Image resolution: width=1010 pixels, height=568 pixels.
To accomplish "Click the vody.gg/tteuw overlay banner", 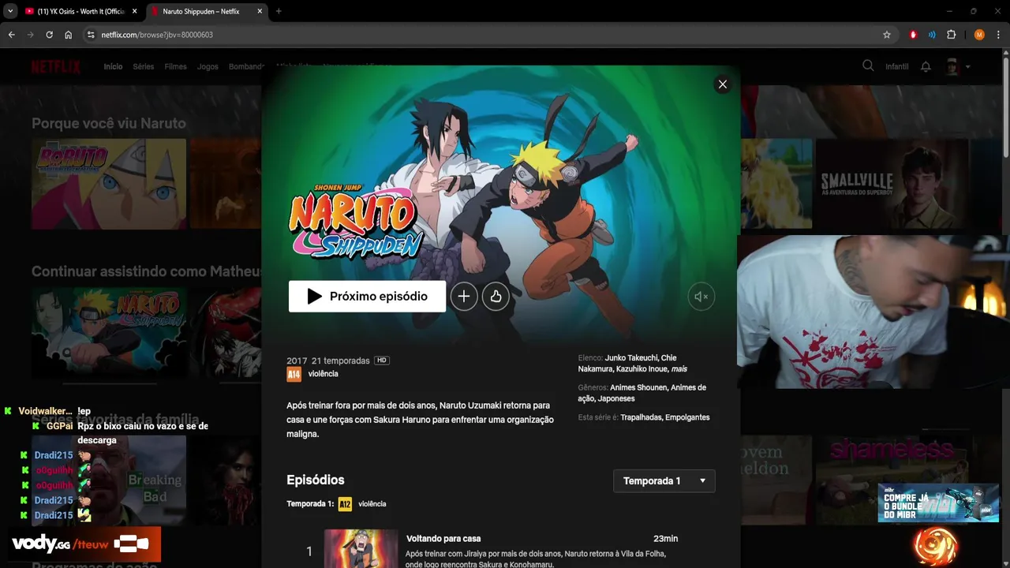I will pos(84,544).
